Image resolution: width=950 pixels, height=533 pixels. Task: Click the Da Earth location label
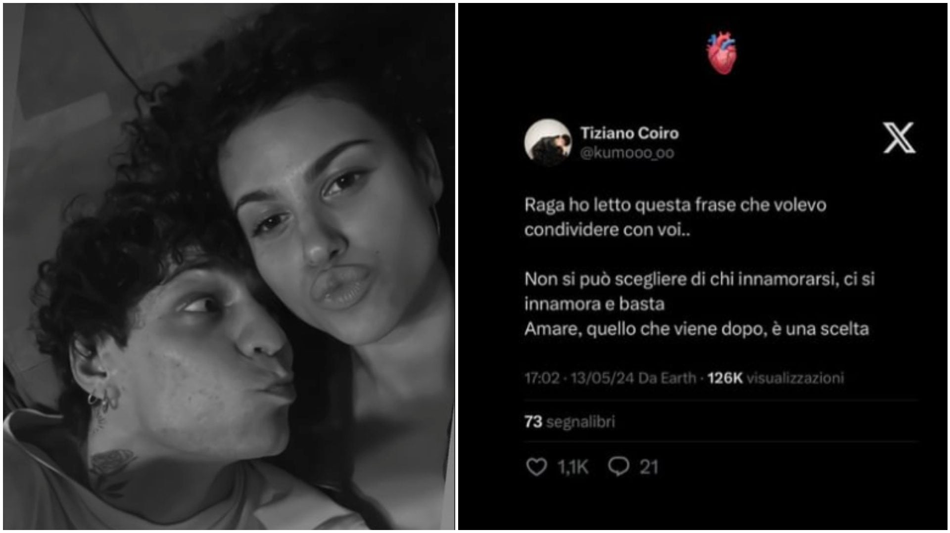[x=667, y=378]
